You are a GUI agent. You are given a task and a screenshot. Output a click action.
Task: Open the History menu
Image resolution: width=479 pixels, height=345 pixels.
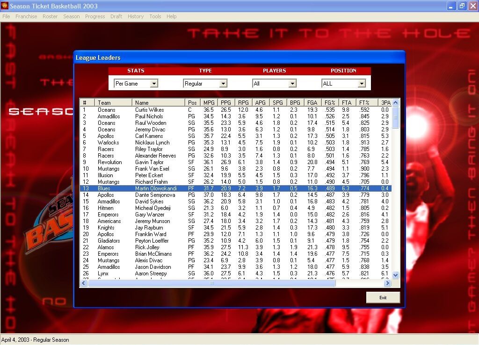[136, 16]
